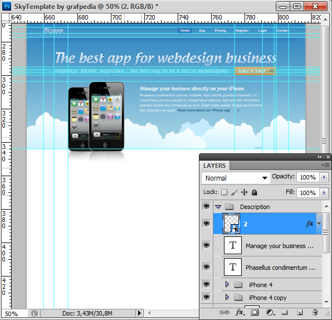Click Doc: 3,43M/30,8M status text

pos(87,313)
